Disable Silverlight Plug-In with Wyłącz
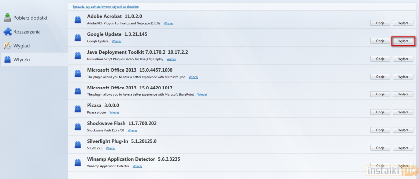 coord(403,148)
